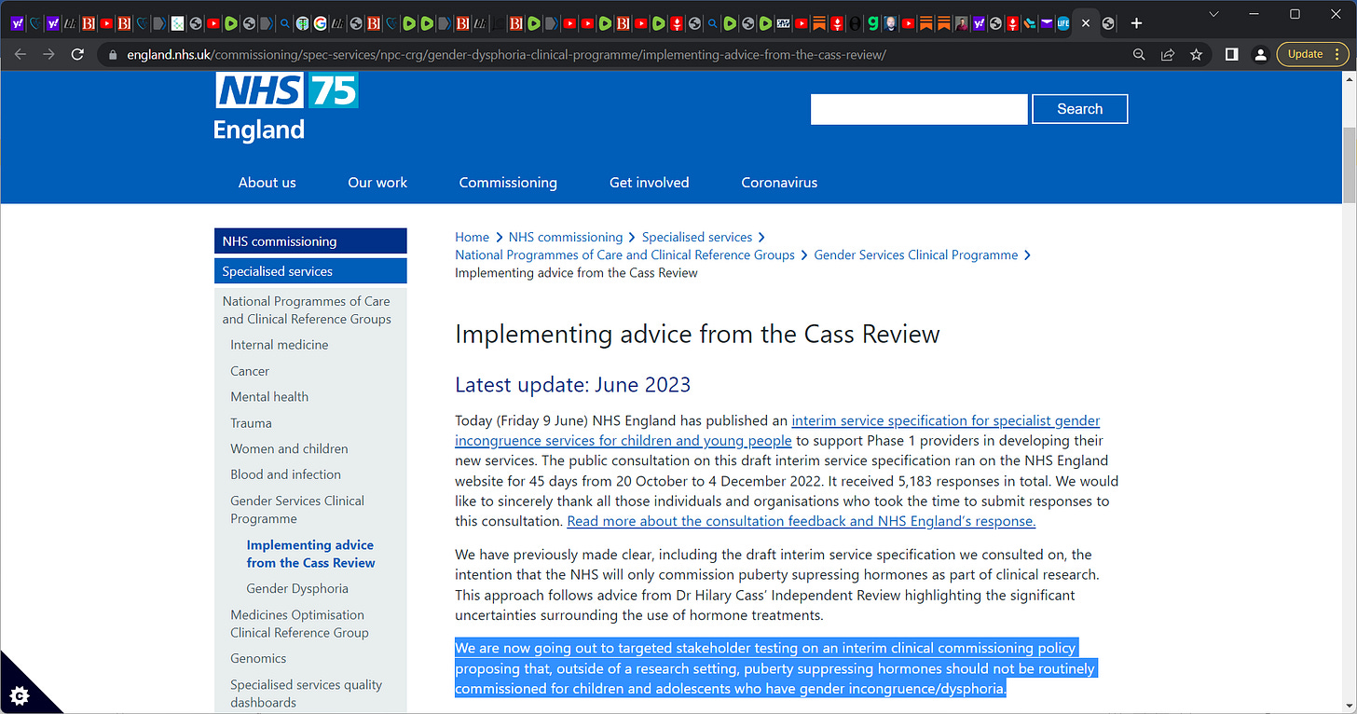Close the active NHS tab
The height and width of the screenshot is (714, 1357).
(1086, 23)
